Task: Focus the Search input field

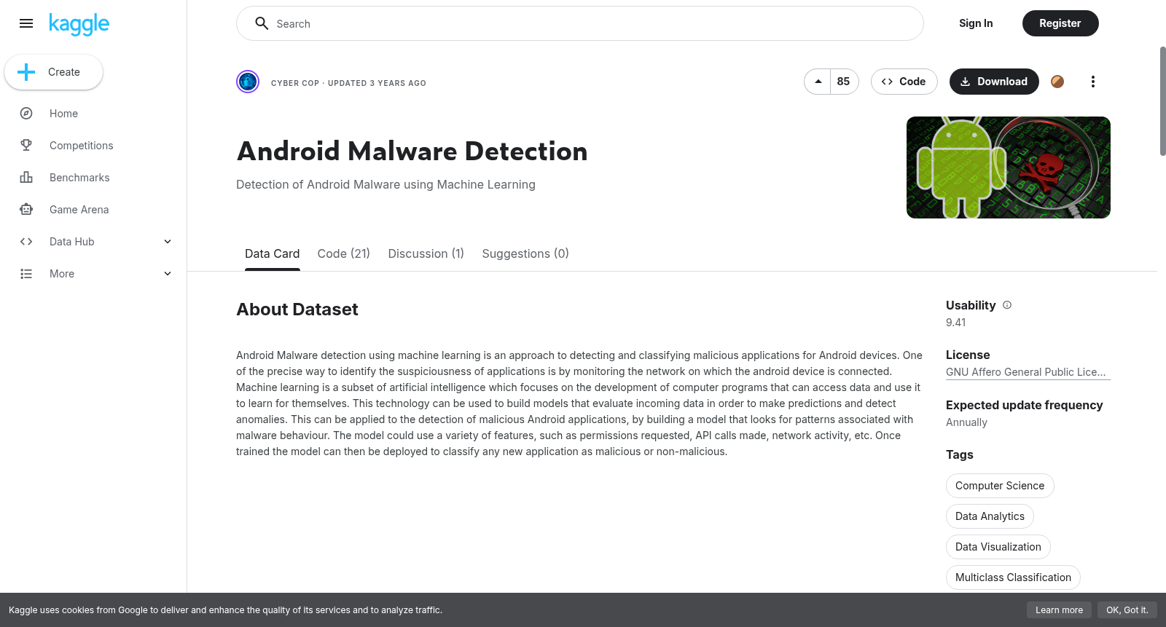Action: click(x=580, y=23)
